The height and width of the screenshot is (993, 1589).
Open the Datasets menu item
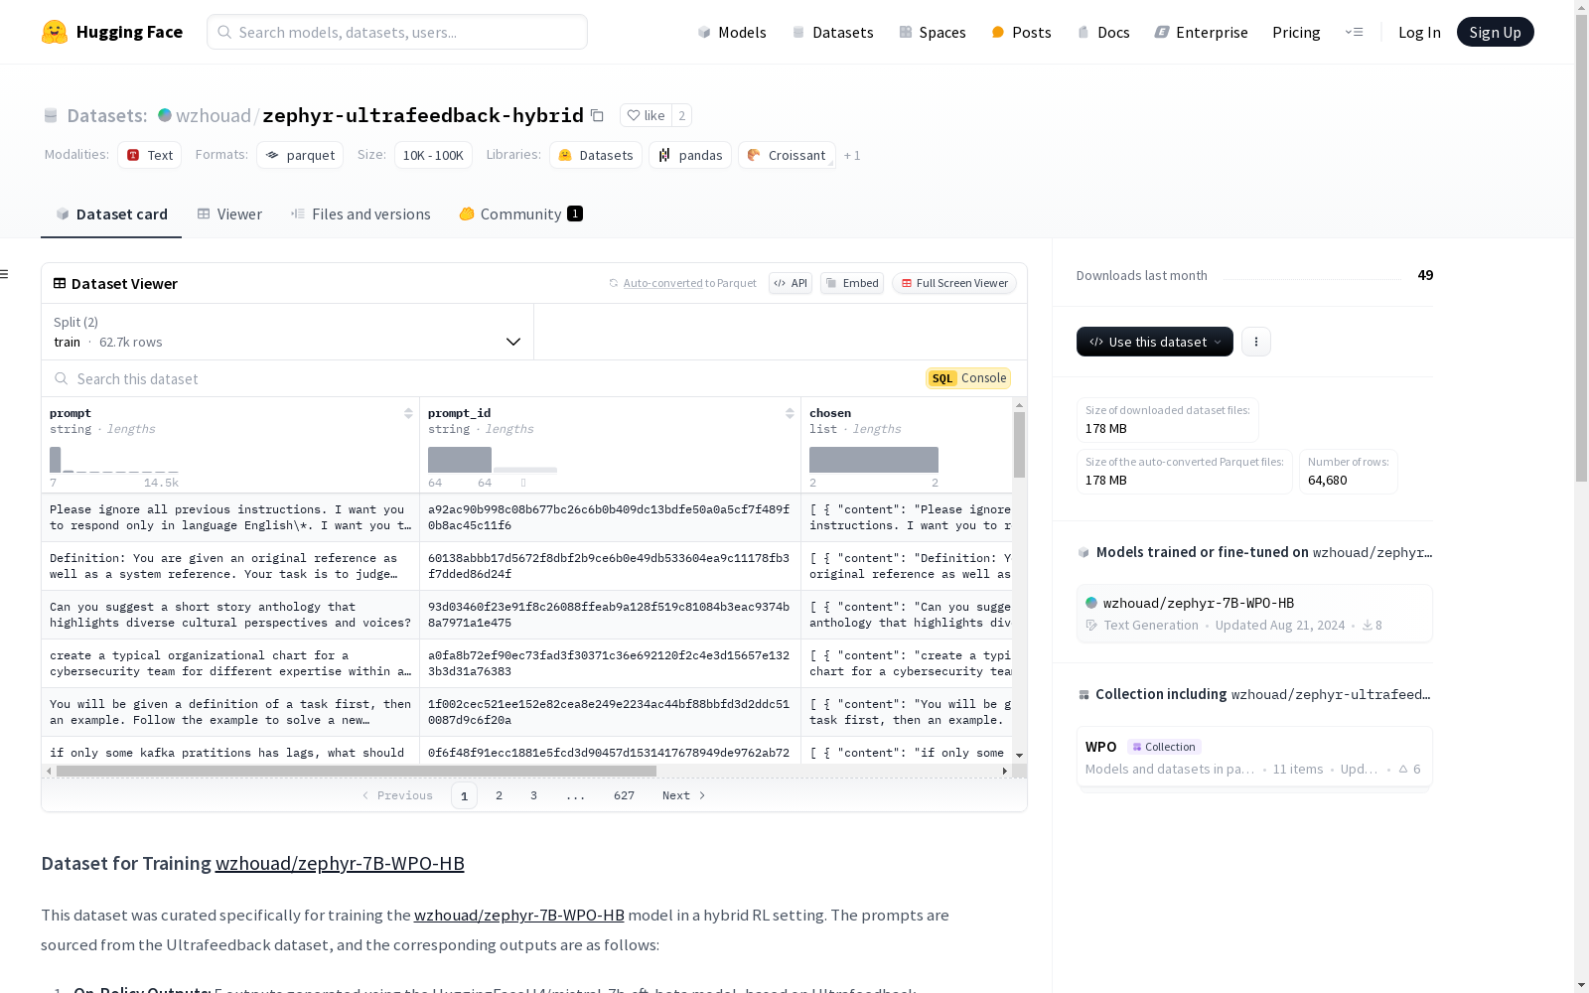click(832, 32)
